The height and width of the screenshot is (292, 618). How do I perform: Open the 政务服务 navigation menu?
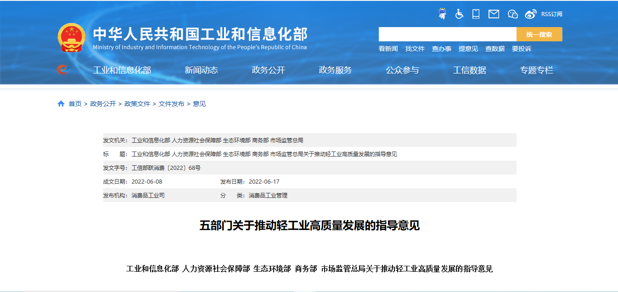pyautogui.click(x=334, y=70)
